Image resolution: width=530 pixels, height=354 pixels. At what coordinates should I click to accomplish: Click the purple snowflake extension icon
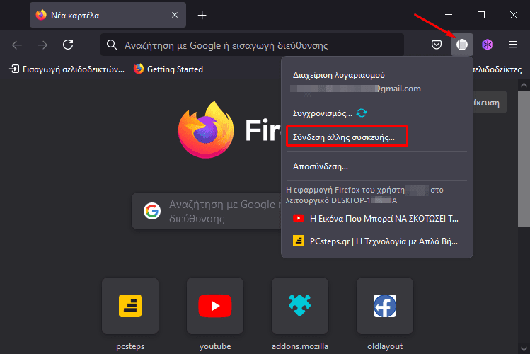(x=488, y=45)
